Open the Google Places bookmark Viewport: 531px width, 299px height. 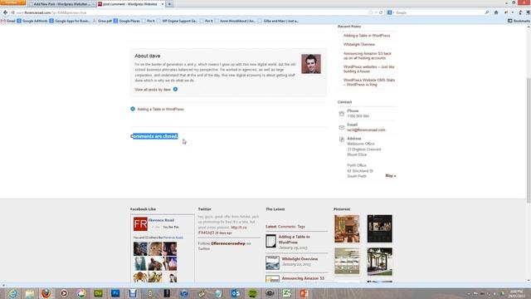click(127, 21)
